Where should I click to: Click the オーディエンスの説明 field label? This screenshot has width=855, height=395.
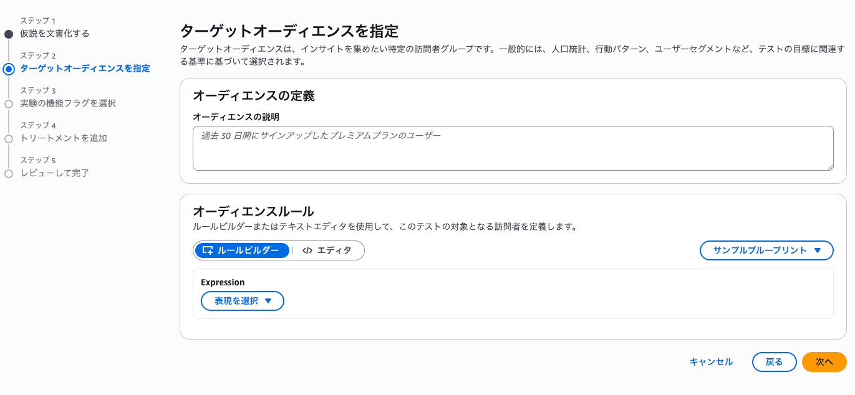236,117
